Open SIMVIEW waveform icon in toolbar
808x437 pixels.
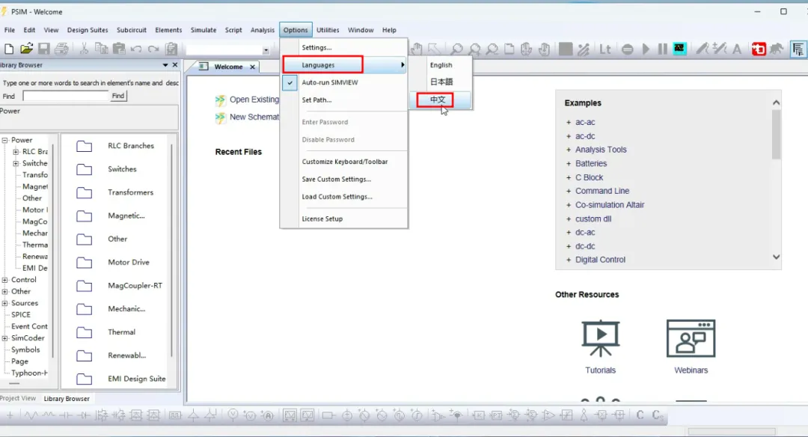pyautogui.click(x=679, y=49)
